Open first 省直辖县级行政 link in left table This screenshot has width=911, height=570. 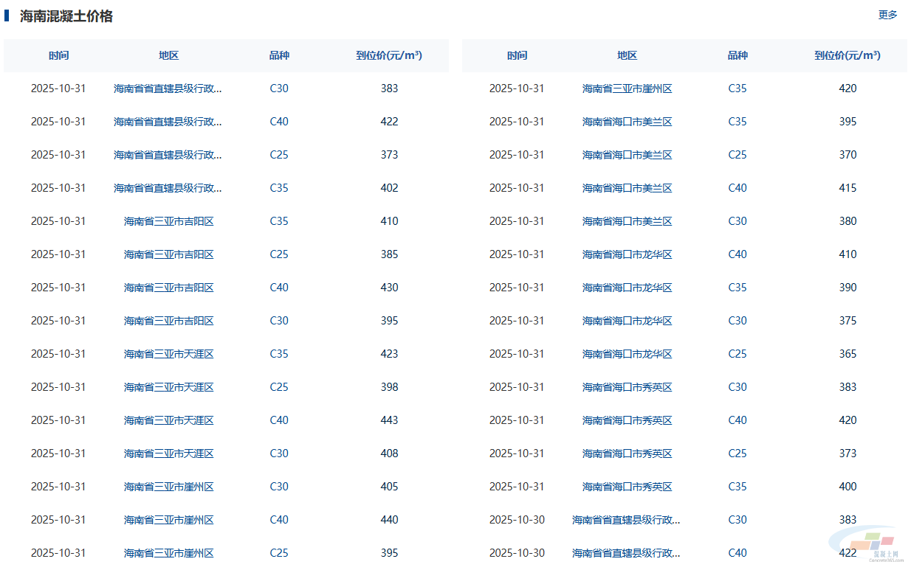click(x=168, y=88)
